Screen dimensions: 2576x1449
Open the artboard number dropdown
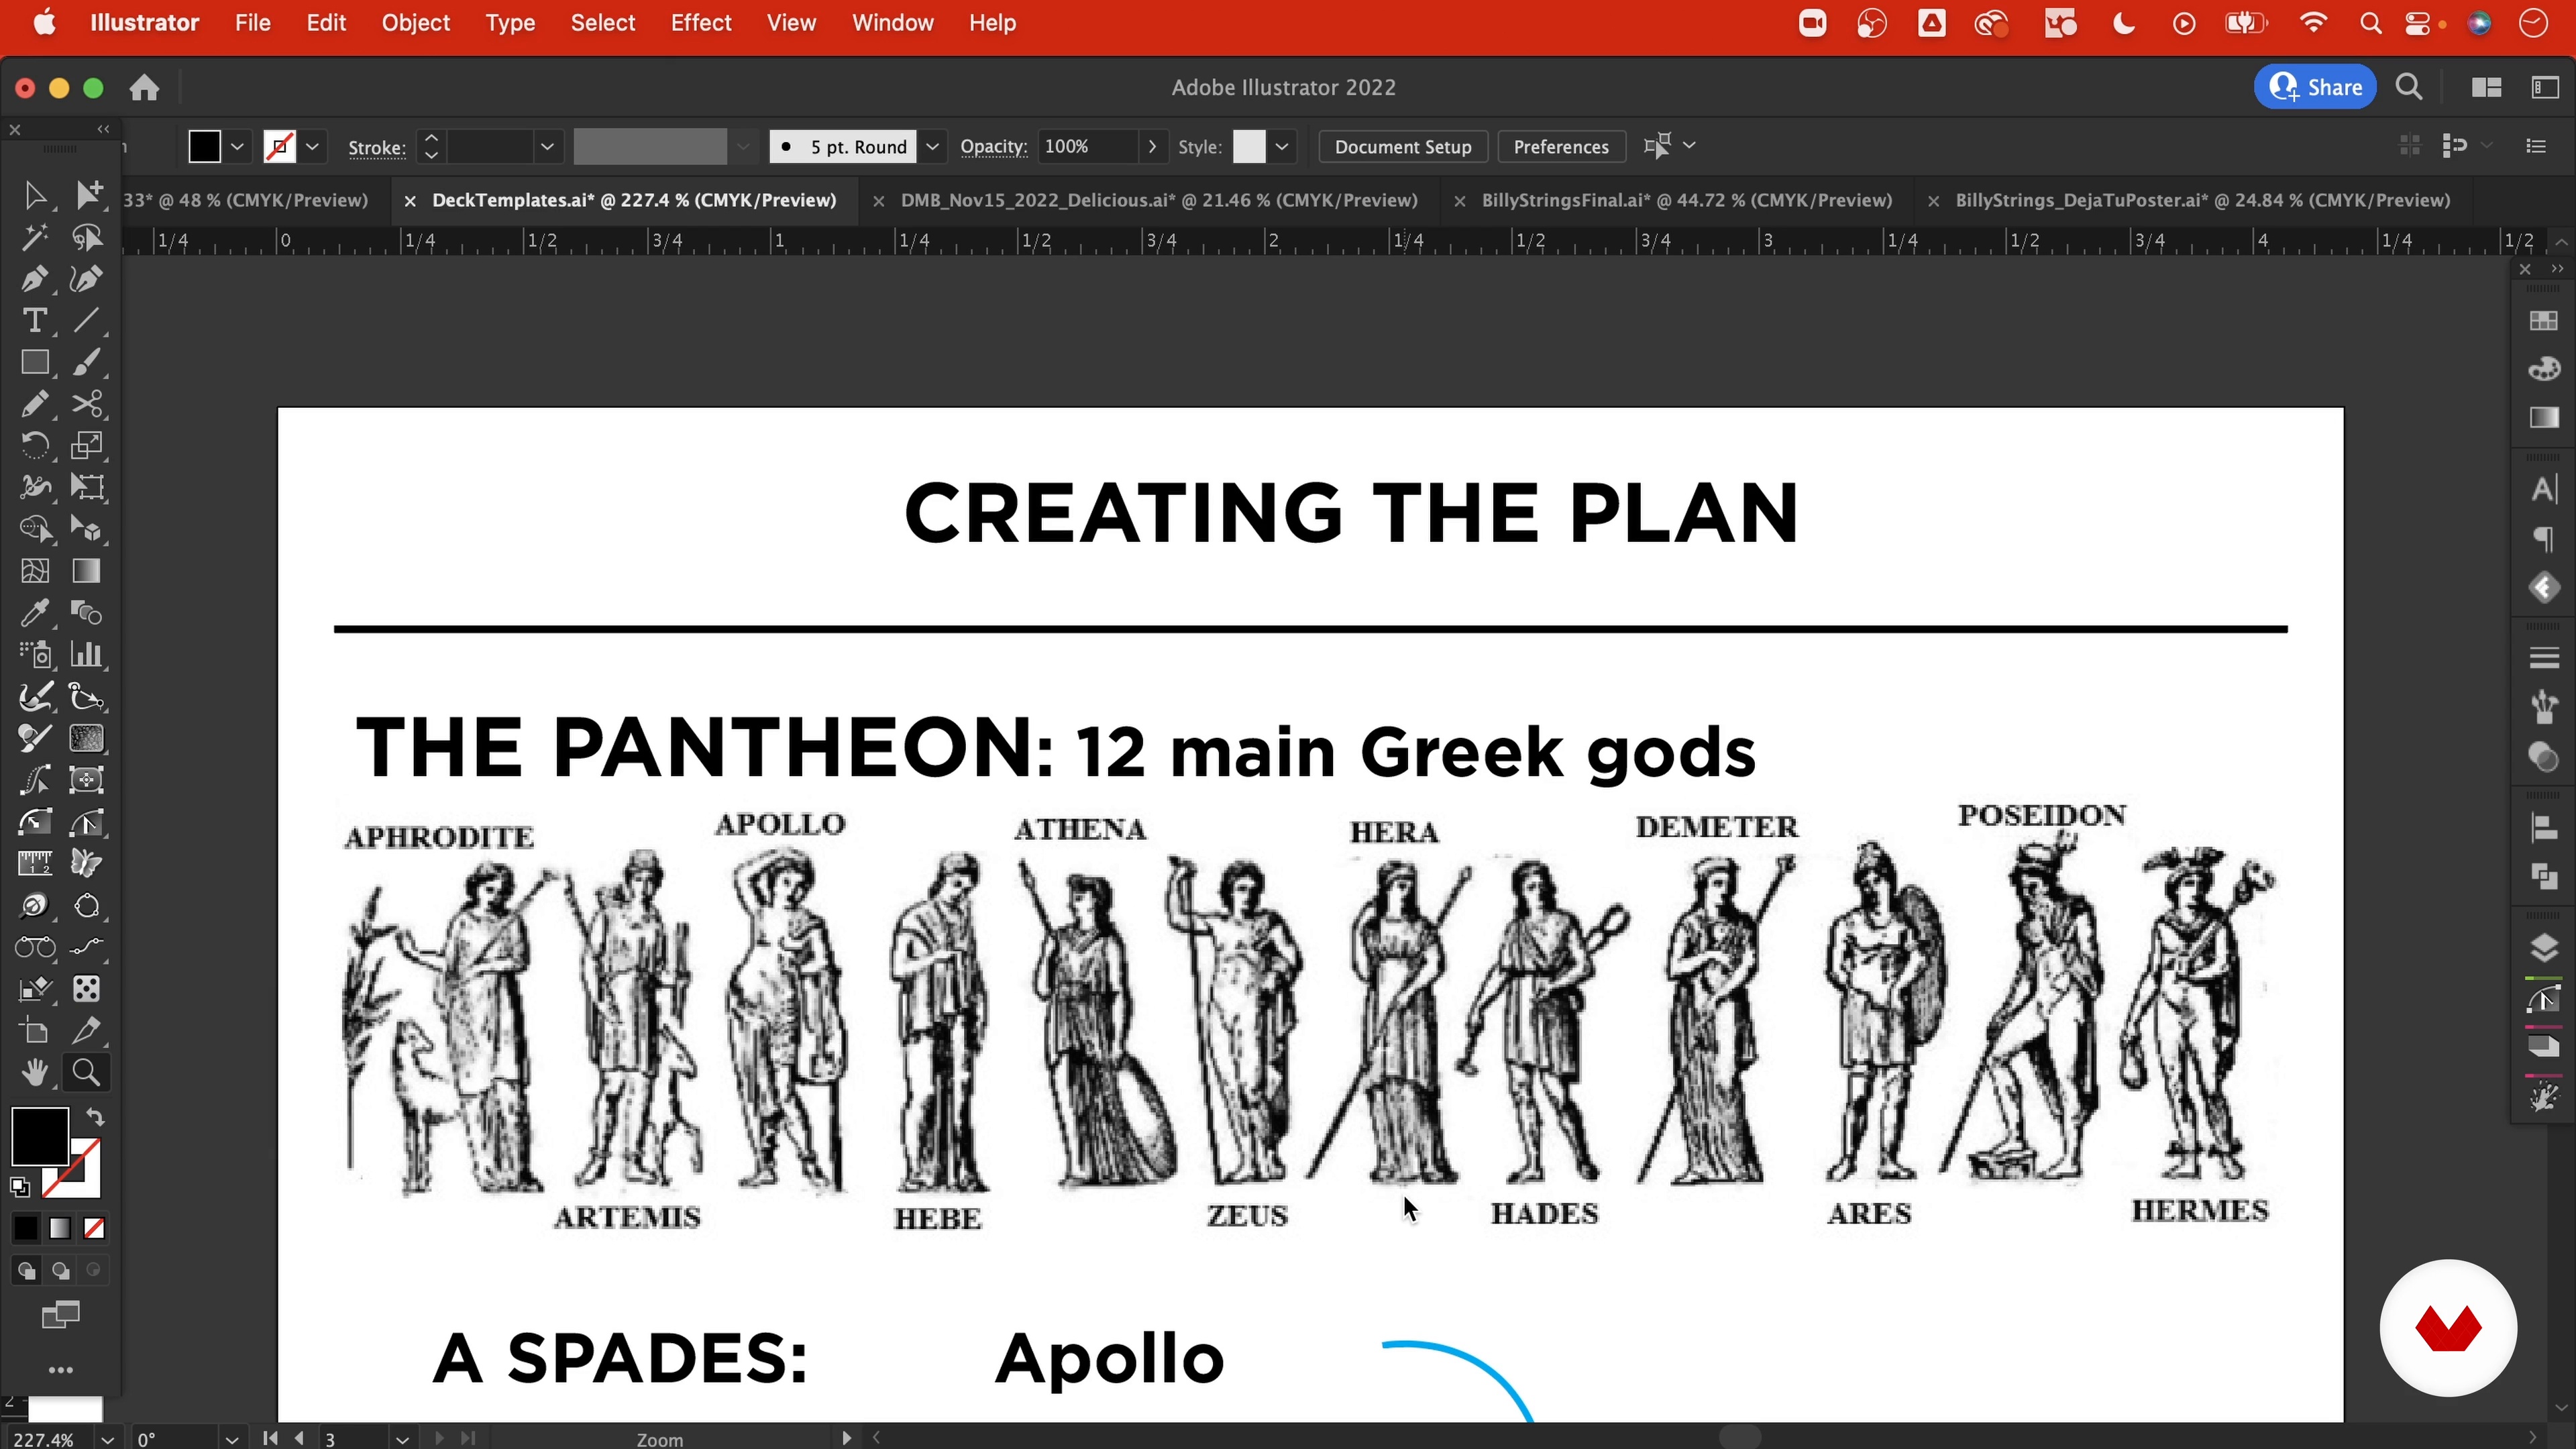click(402, 1439)
